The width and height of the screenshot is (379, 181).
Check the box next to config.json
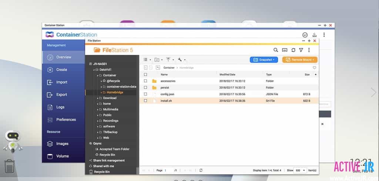145,94
